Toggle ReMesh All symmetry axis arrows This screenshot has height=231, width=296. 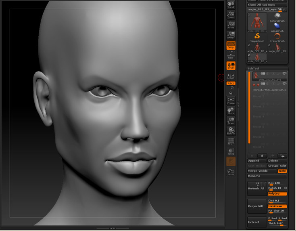pos(258,184)
